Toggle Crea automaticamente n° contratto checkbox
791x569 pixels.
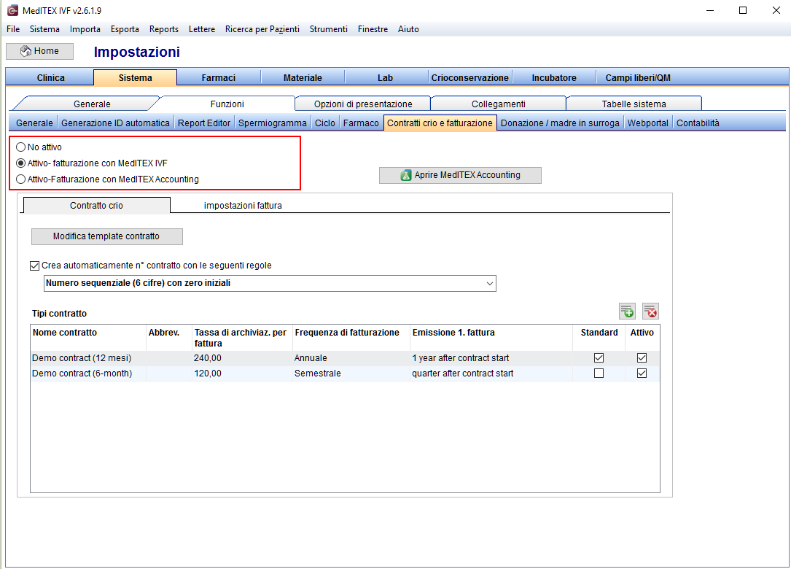tap(35, 266)
